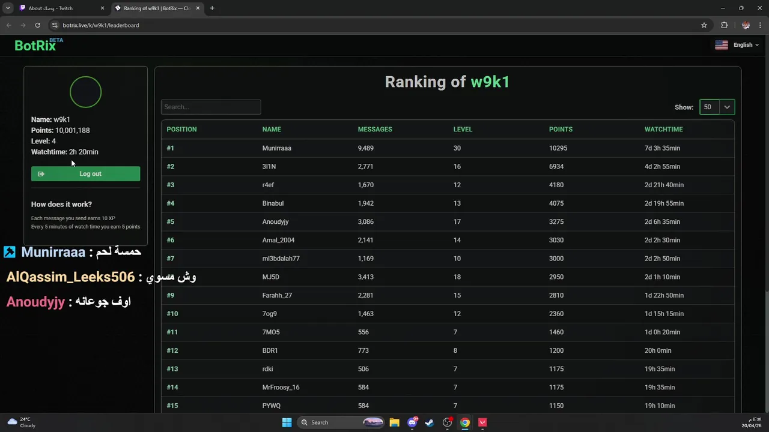Click the taskbar Search box
The image size is (769, 432).
tap(341, 422)
